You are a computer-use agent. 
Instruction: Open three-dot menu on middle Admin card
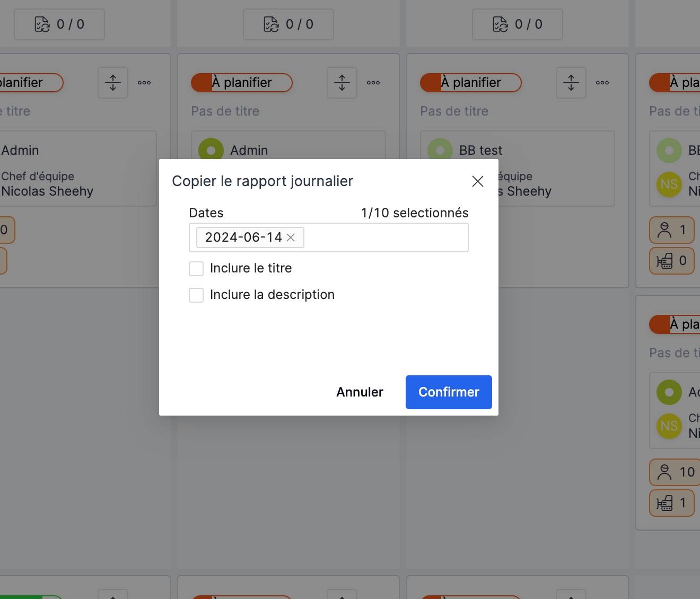[373, 83]
